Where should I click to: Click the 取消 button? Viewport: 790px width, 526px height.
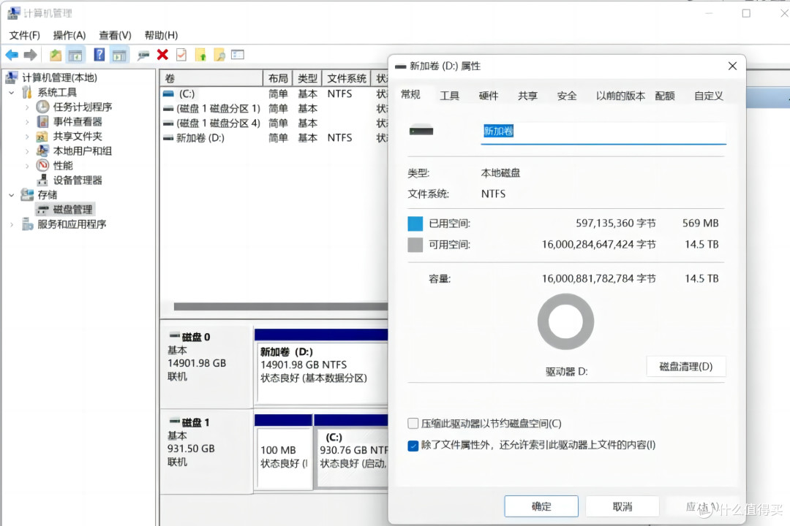point(622,506)
